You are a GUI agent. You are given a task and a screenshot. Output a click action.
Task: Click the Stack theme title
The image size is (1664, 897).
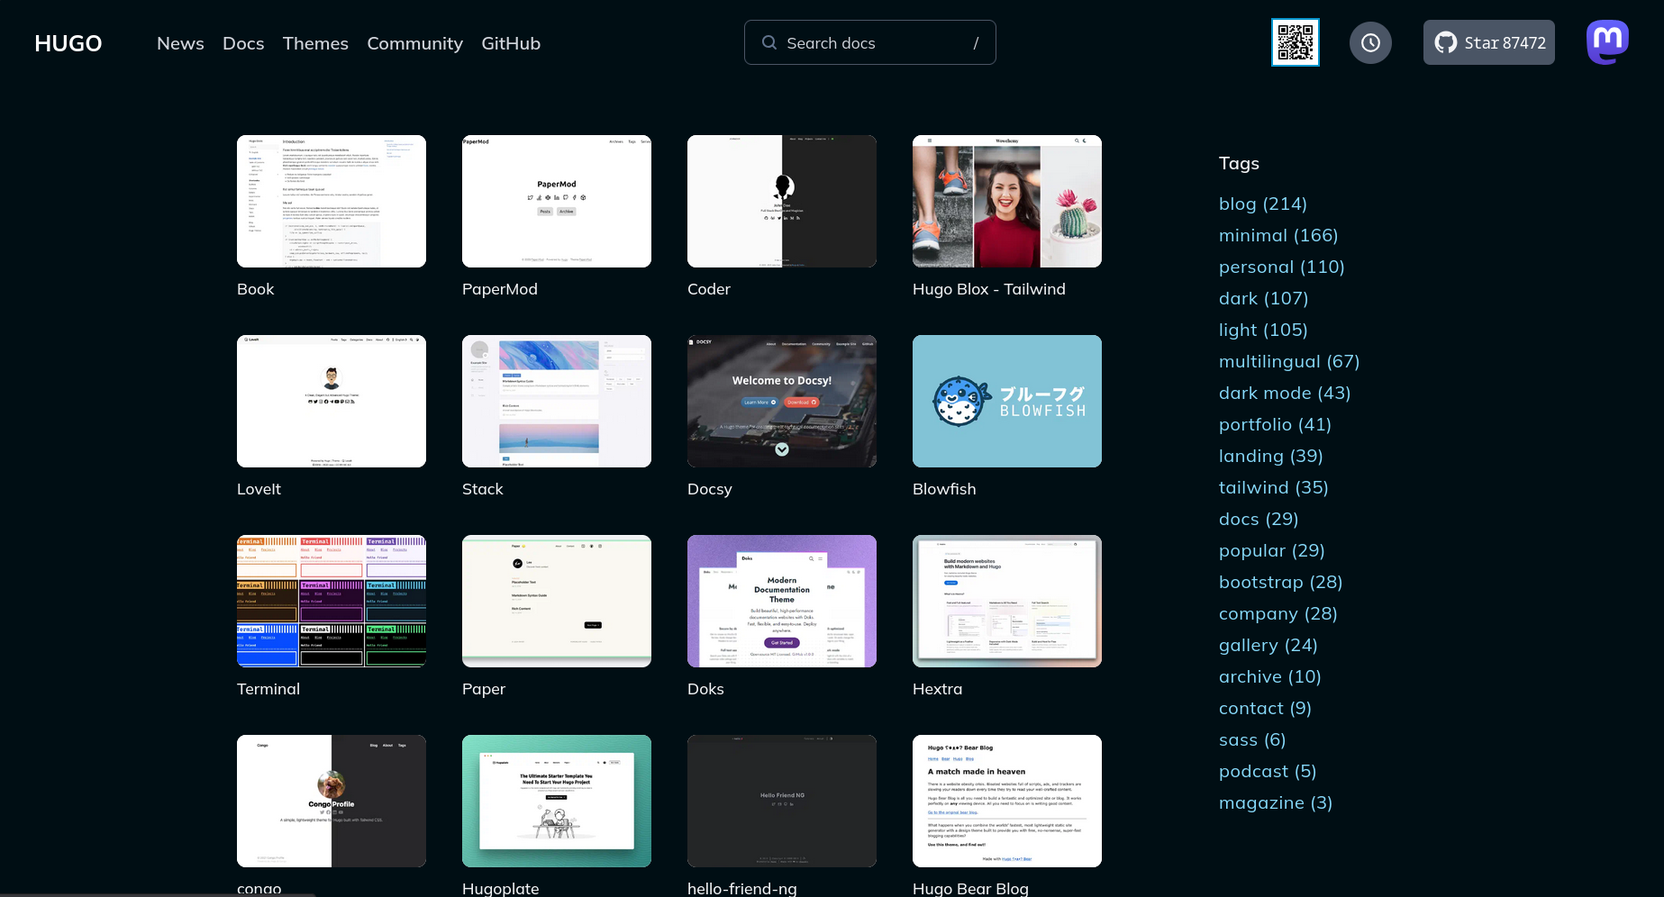483,489
